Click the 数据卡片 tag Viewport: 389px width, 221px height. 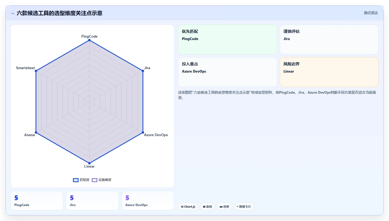click(244, 207)
